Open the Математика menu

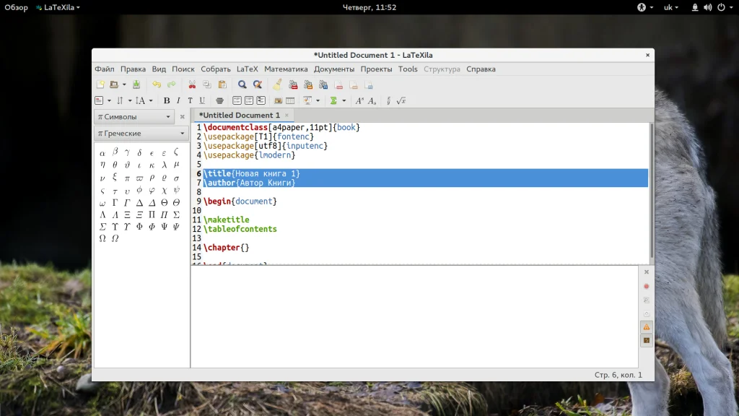click(x=286, y=69)
